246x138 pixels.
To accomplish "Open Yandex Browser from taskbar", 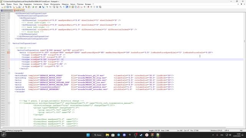I will [x=147, y=135].
